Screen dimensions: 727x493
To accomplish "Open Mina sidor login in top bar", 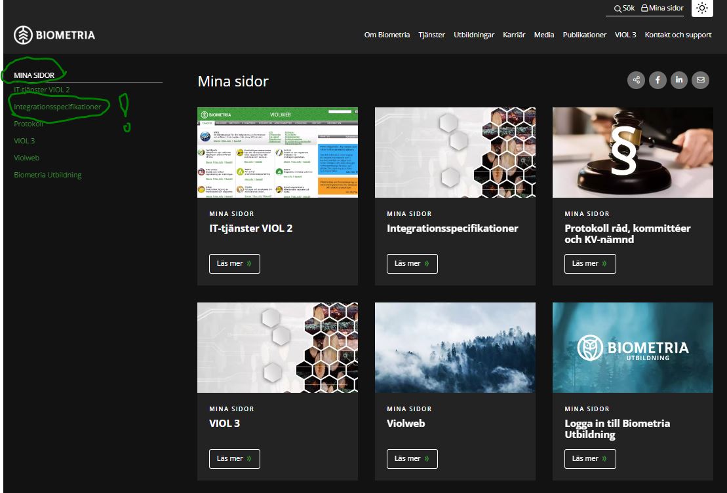I will click(662, 8).
